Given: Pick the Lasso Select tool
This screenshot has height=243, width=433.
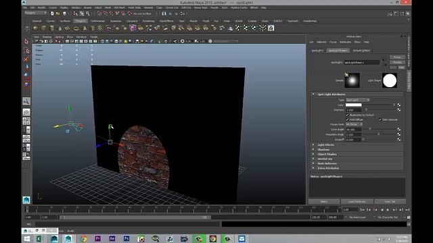Looking at the screenshot, I should pos(26,51).
